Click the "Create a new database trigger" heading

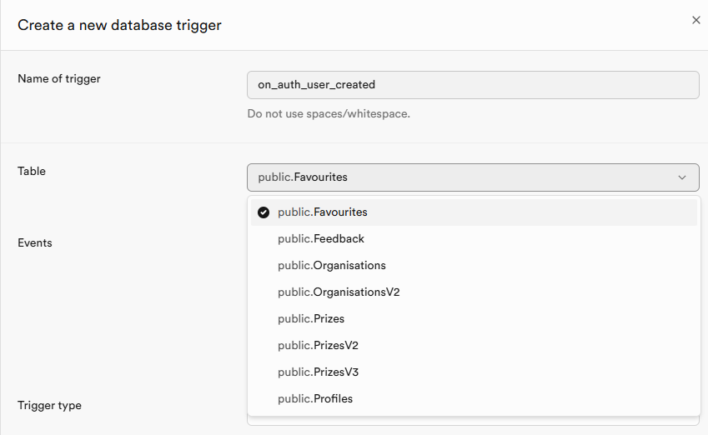point(119,25)
